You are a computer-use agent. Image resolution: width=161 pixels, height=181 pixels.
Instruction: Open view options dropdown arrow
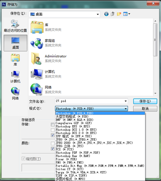click(129, 14)
